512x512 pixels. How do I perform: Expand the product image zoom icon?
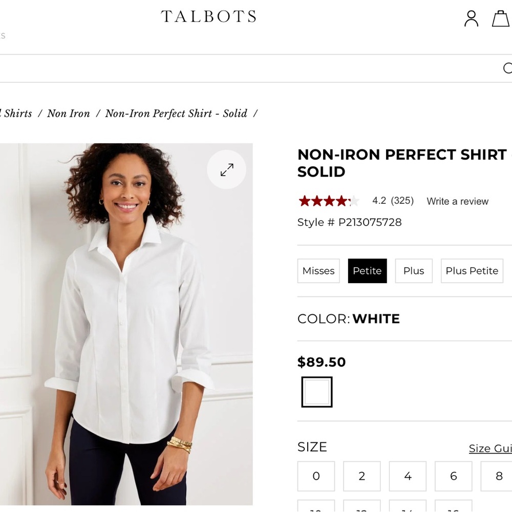click(x=226, y=169)
